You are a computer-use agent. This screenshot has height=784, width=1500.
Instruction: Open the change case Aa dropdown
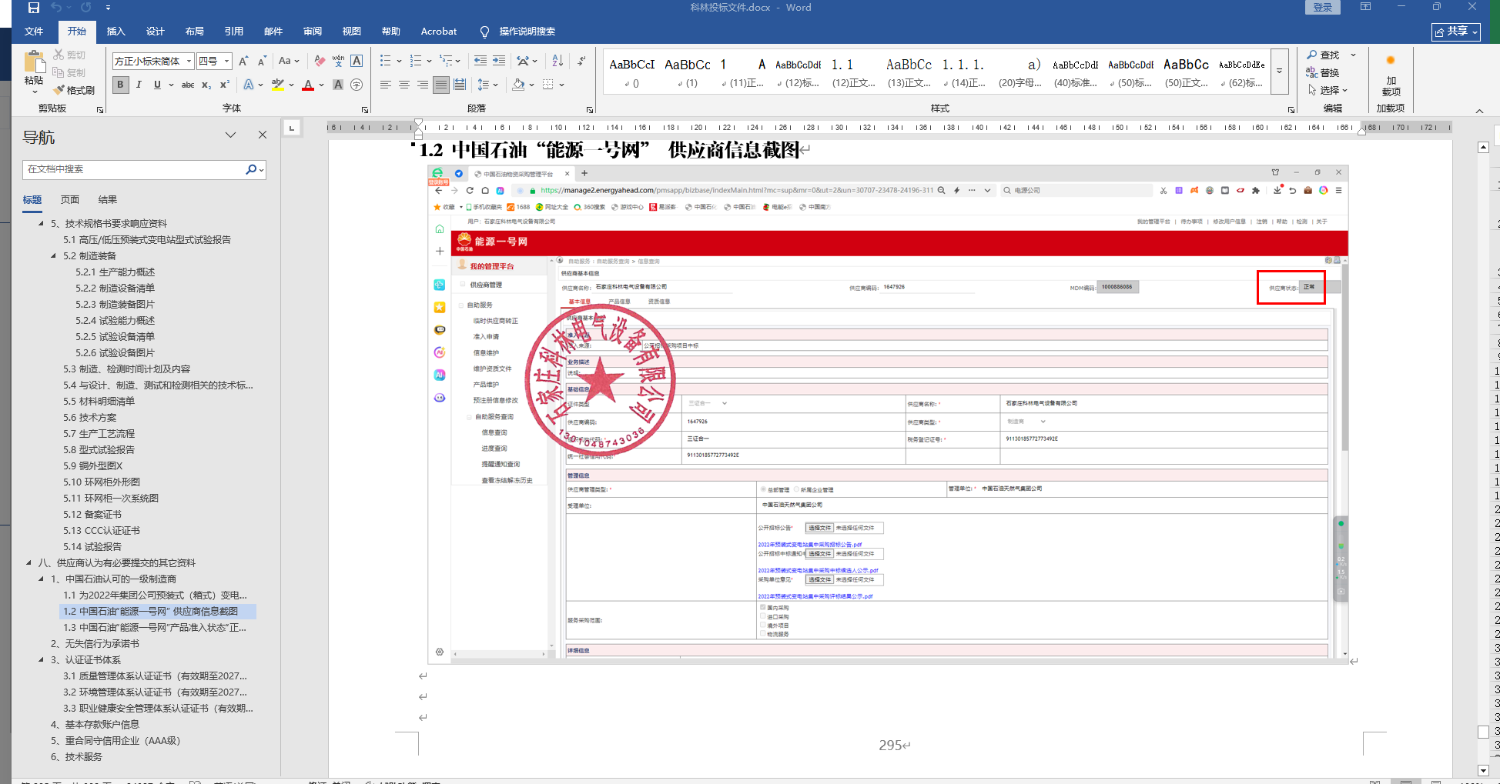coord(288,61)
